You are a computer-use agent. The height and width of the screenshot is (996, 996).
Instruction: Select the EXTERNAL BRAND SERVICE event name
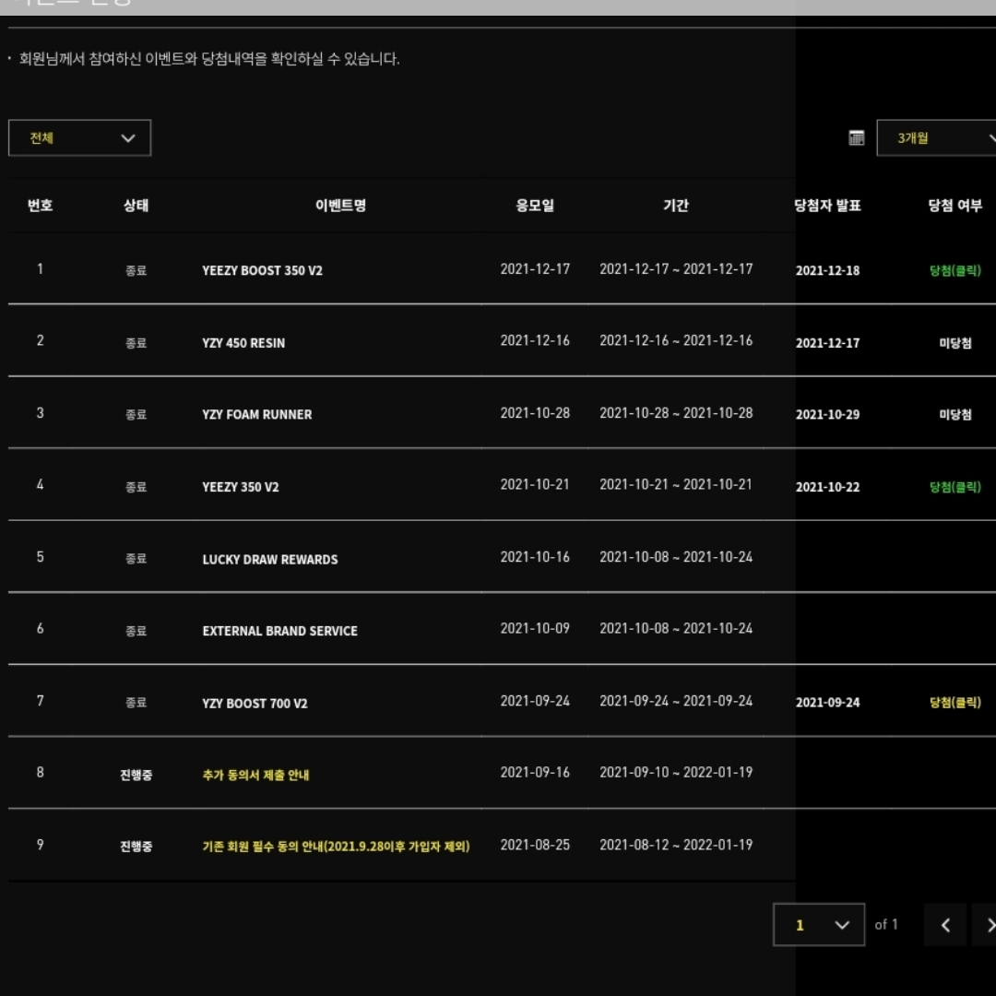tap(279, 632)
